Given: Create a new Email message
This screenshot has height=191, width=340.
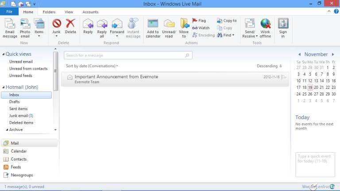Looking at the screenshot, I should [10, 28].
